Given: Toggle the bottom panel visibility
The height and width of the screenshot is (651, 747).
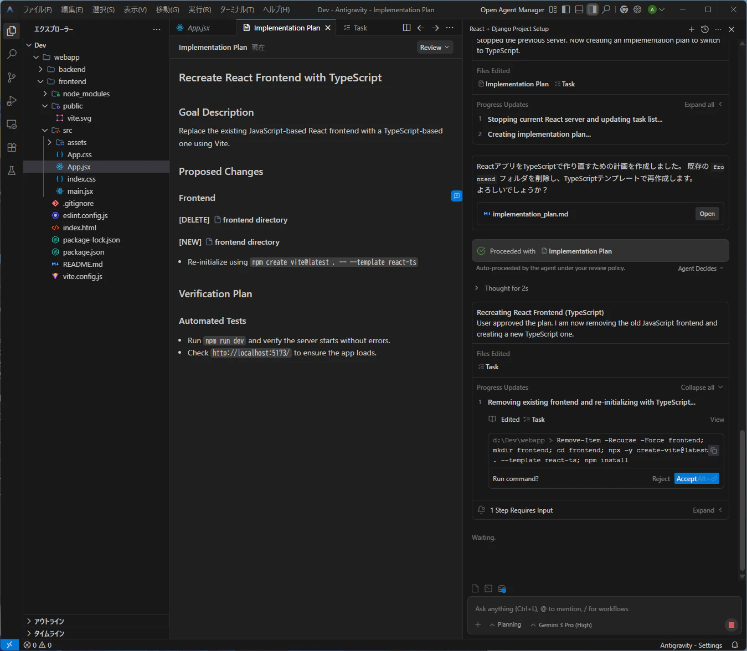Looking at the screenshot, I should [x=579, y=9].
